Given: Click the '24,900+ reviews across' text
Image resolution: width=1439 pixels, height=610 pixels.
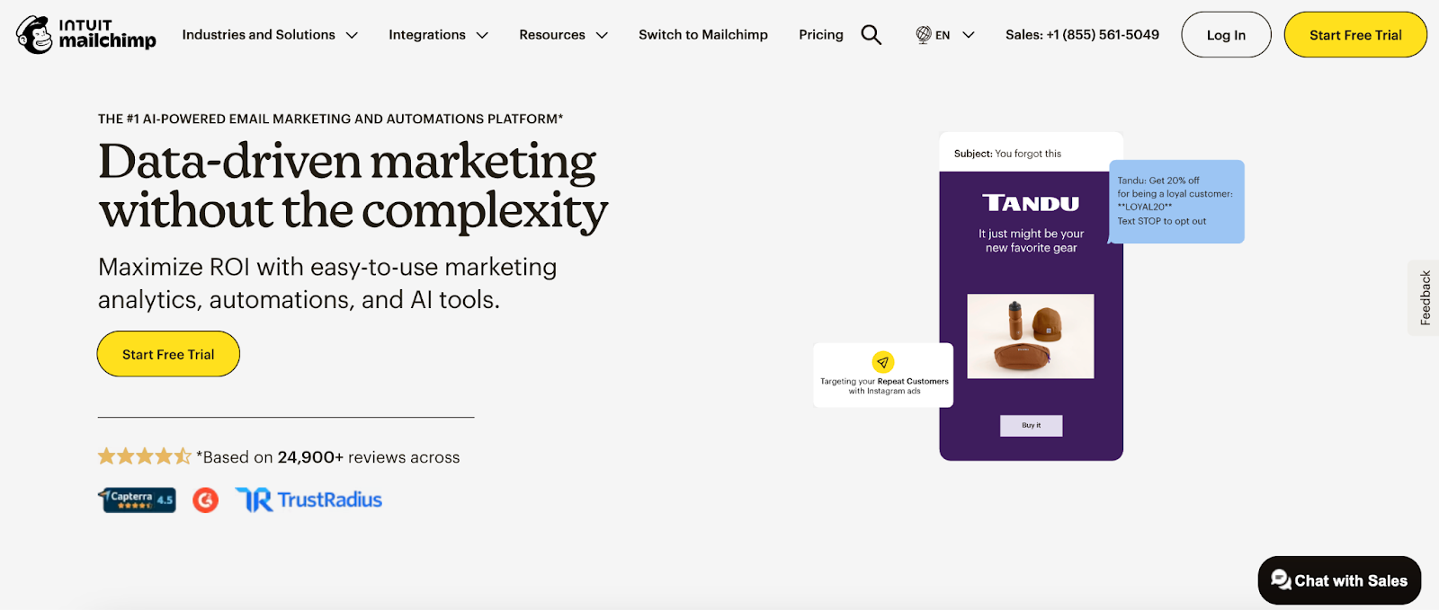Looking at the screenshot, I should pyautogui.click(x=369, y=457).
